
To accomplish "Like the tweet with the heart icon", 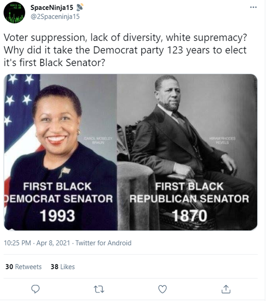I will 162,289.
